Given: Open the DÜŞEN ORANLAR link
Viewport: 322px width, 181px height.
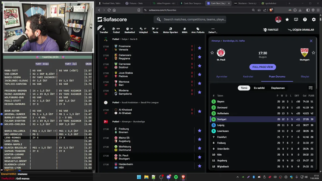Looking at the screenshot, I should click(x=301, y=30).
